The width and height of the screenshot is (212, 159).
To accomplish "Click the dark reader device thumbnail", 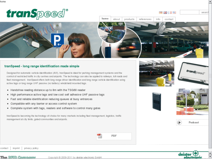I will (x=157, y=102).
